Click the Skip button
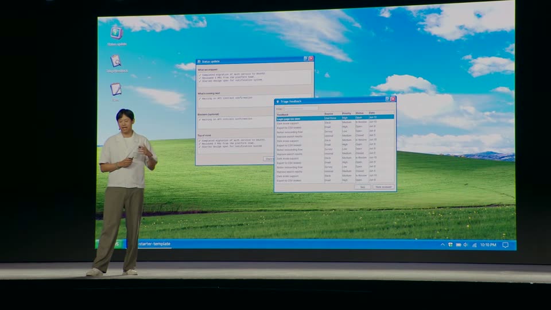The image size is (551, 310). (363, 187)
